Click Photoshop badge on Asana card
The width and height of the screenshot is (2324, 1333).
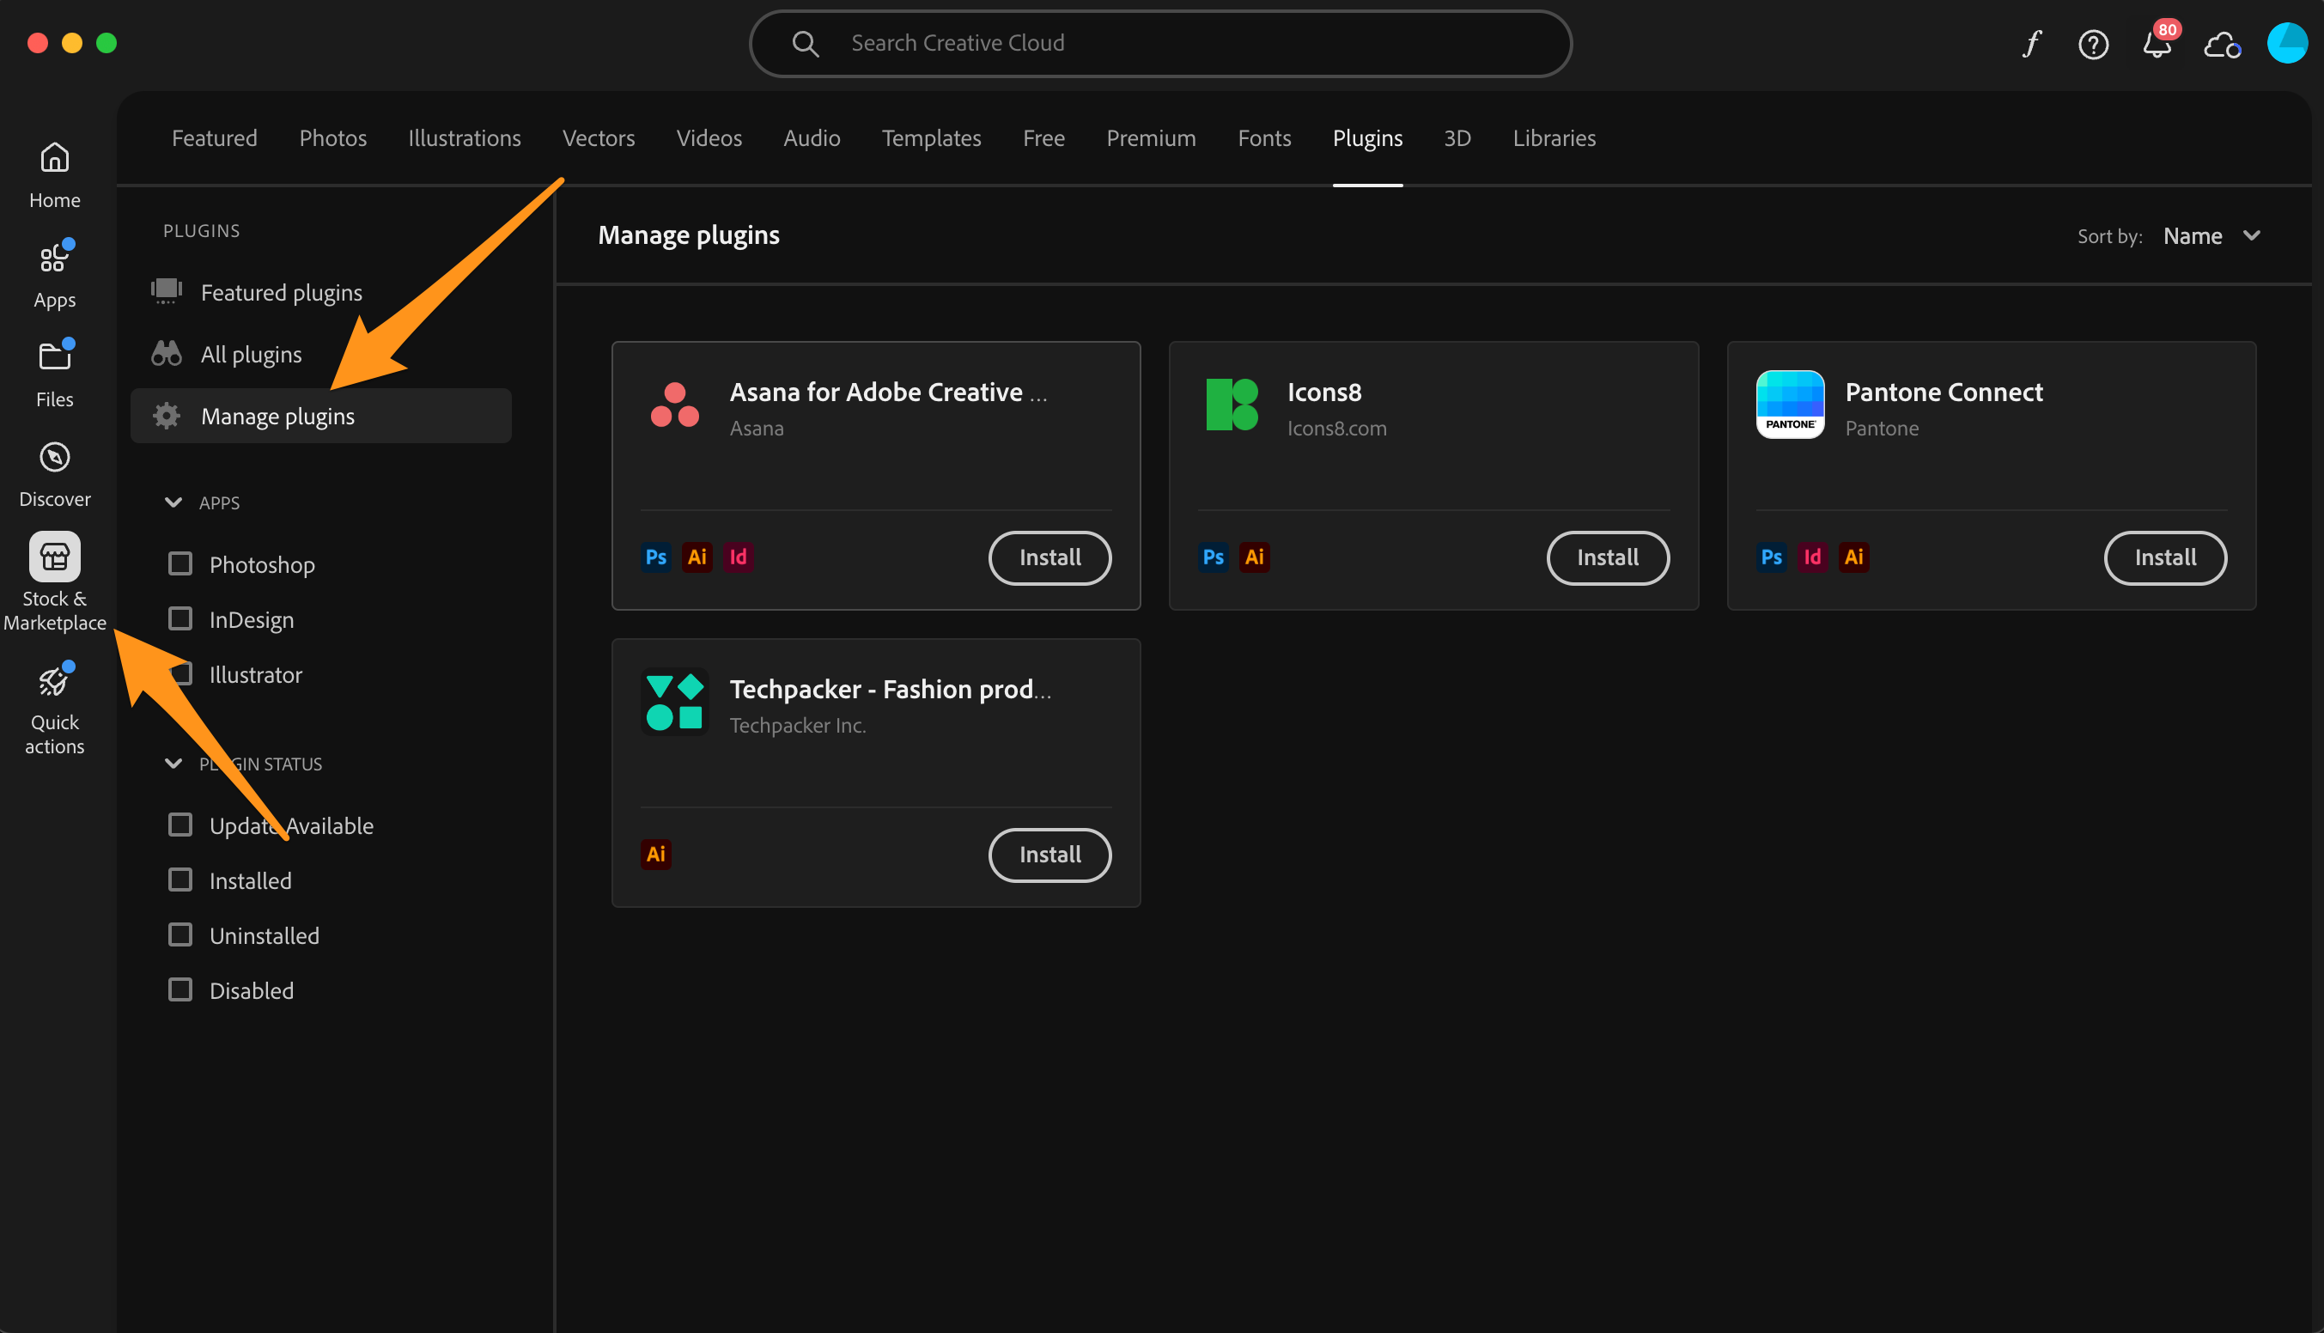[x=655, y=557]
